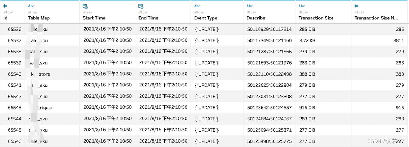Click the number type icon above Id
This screenshot has width=409, height=147.
[6, 6]
